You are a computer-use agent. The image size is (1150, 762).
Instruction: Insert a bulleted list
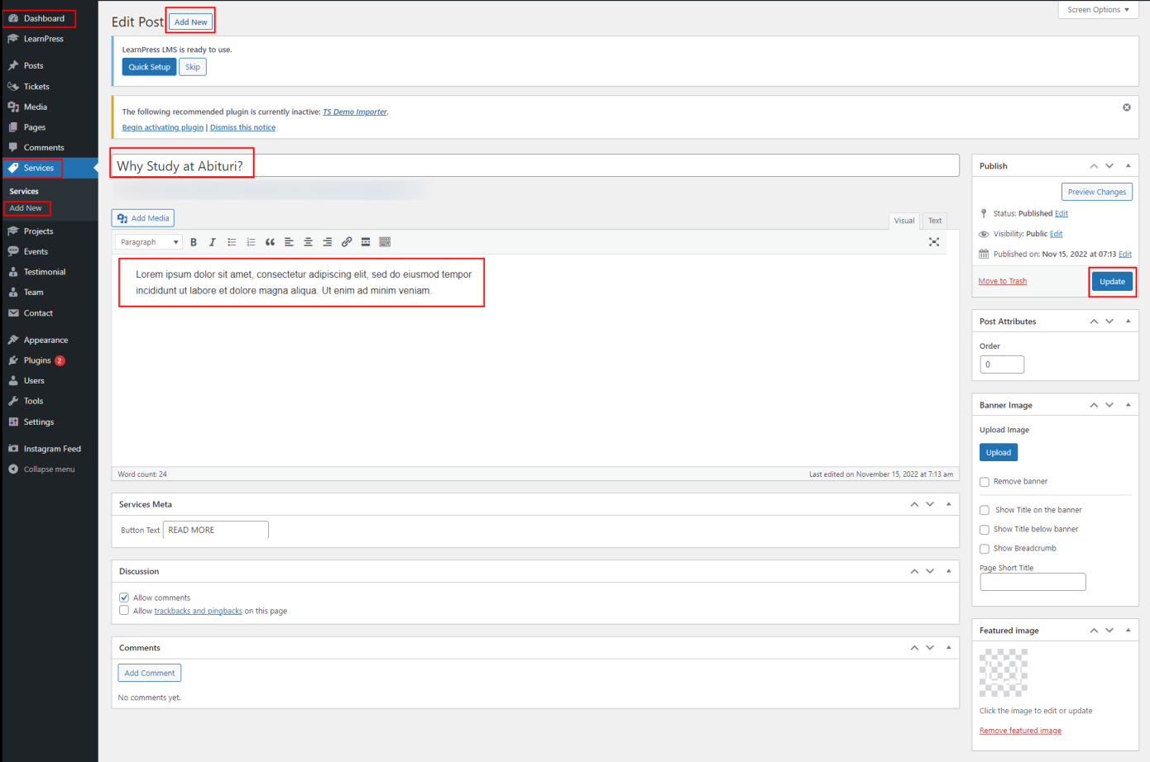tap(232, 242)
